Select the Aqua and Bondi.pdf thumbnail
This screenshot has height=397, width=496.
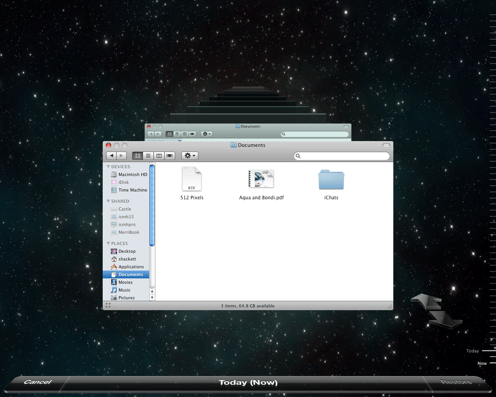261,179
